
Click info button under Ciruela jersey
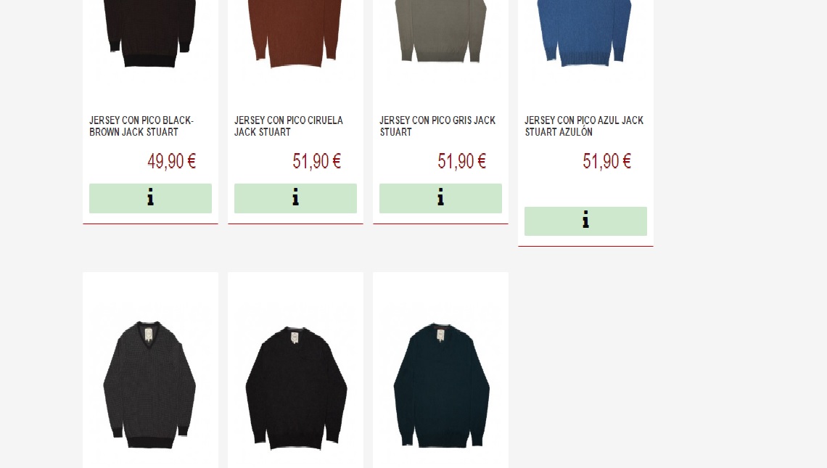coord(295,198)
